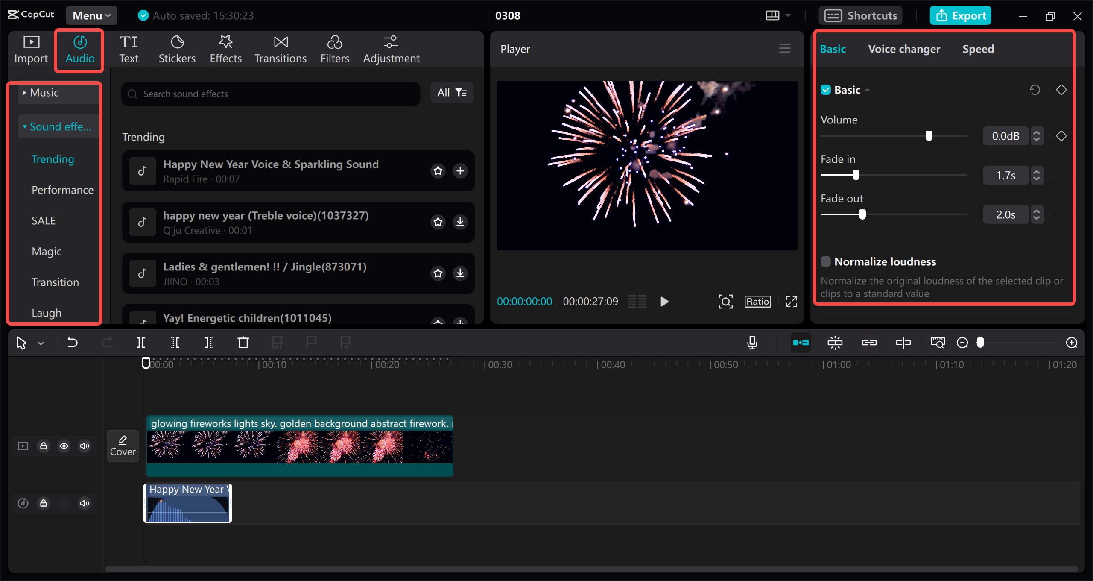Select the Transitions panel icon
This screenshot has width=1093, height=581.
(x=280, y=48)
